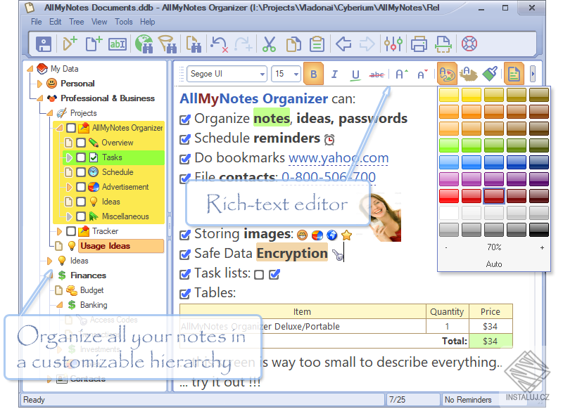Increase font size A-up icon

click(x=401, y=74)
